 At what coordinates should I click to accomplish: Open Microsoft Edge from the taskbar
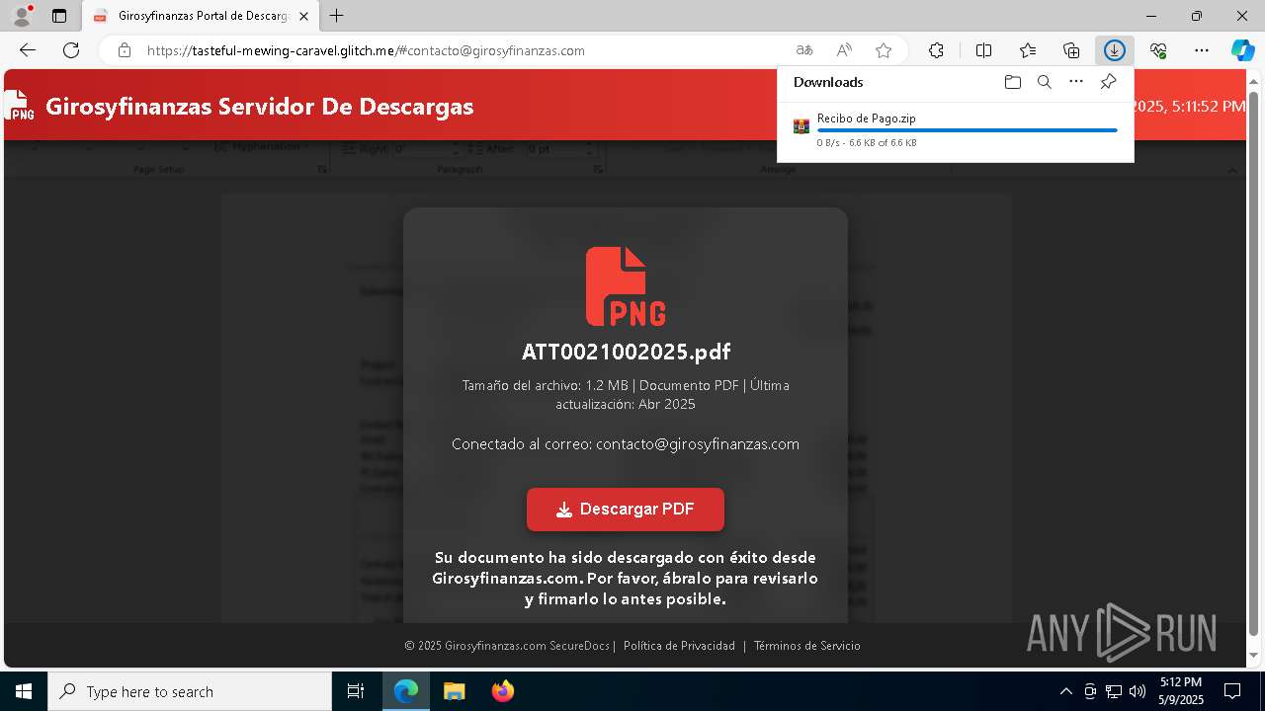[x=406, y=691]
